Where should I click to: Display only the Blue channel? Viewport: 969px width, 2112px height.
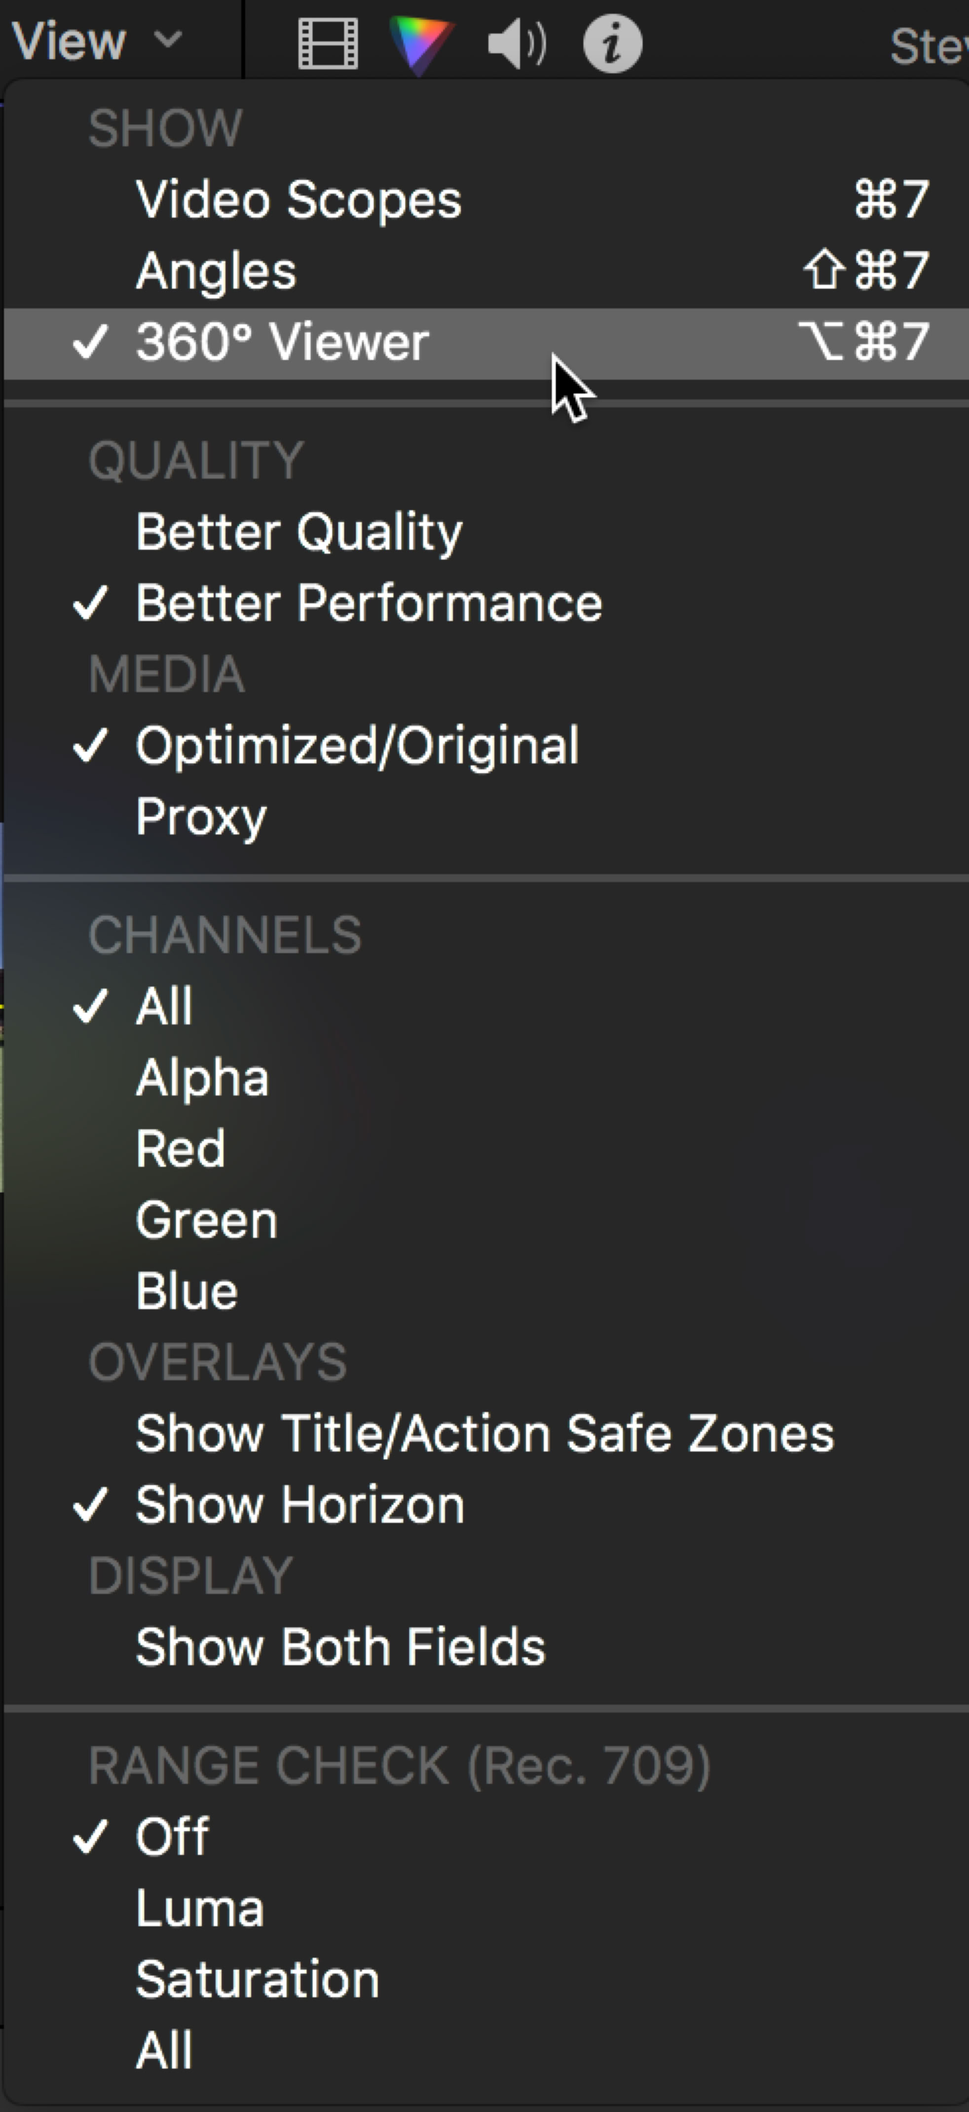pos(187,1290)
